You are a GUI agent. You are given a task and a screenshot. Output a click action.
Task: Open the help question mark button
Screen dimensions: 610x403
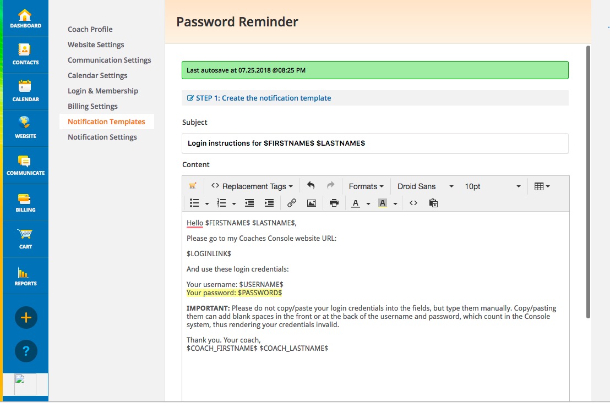click(x=26, y=351)
